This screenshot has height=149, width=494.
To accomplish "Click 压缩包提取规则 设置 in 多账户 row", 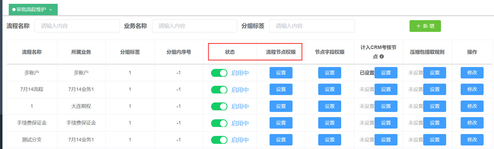I will click(435, 73).
